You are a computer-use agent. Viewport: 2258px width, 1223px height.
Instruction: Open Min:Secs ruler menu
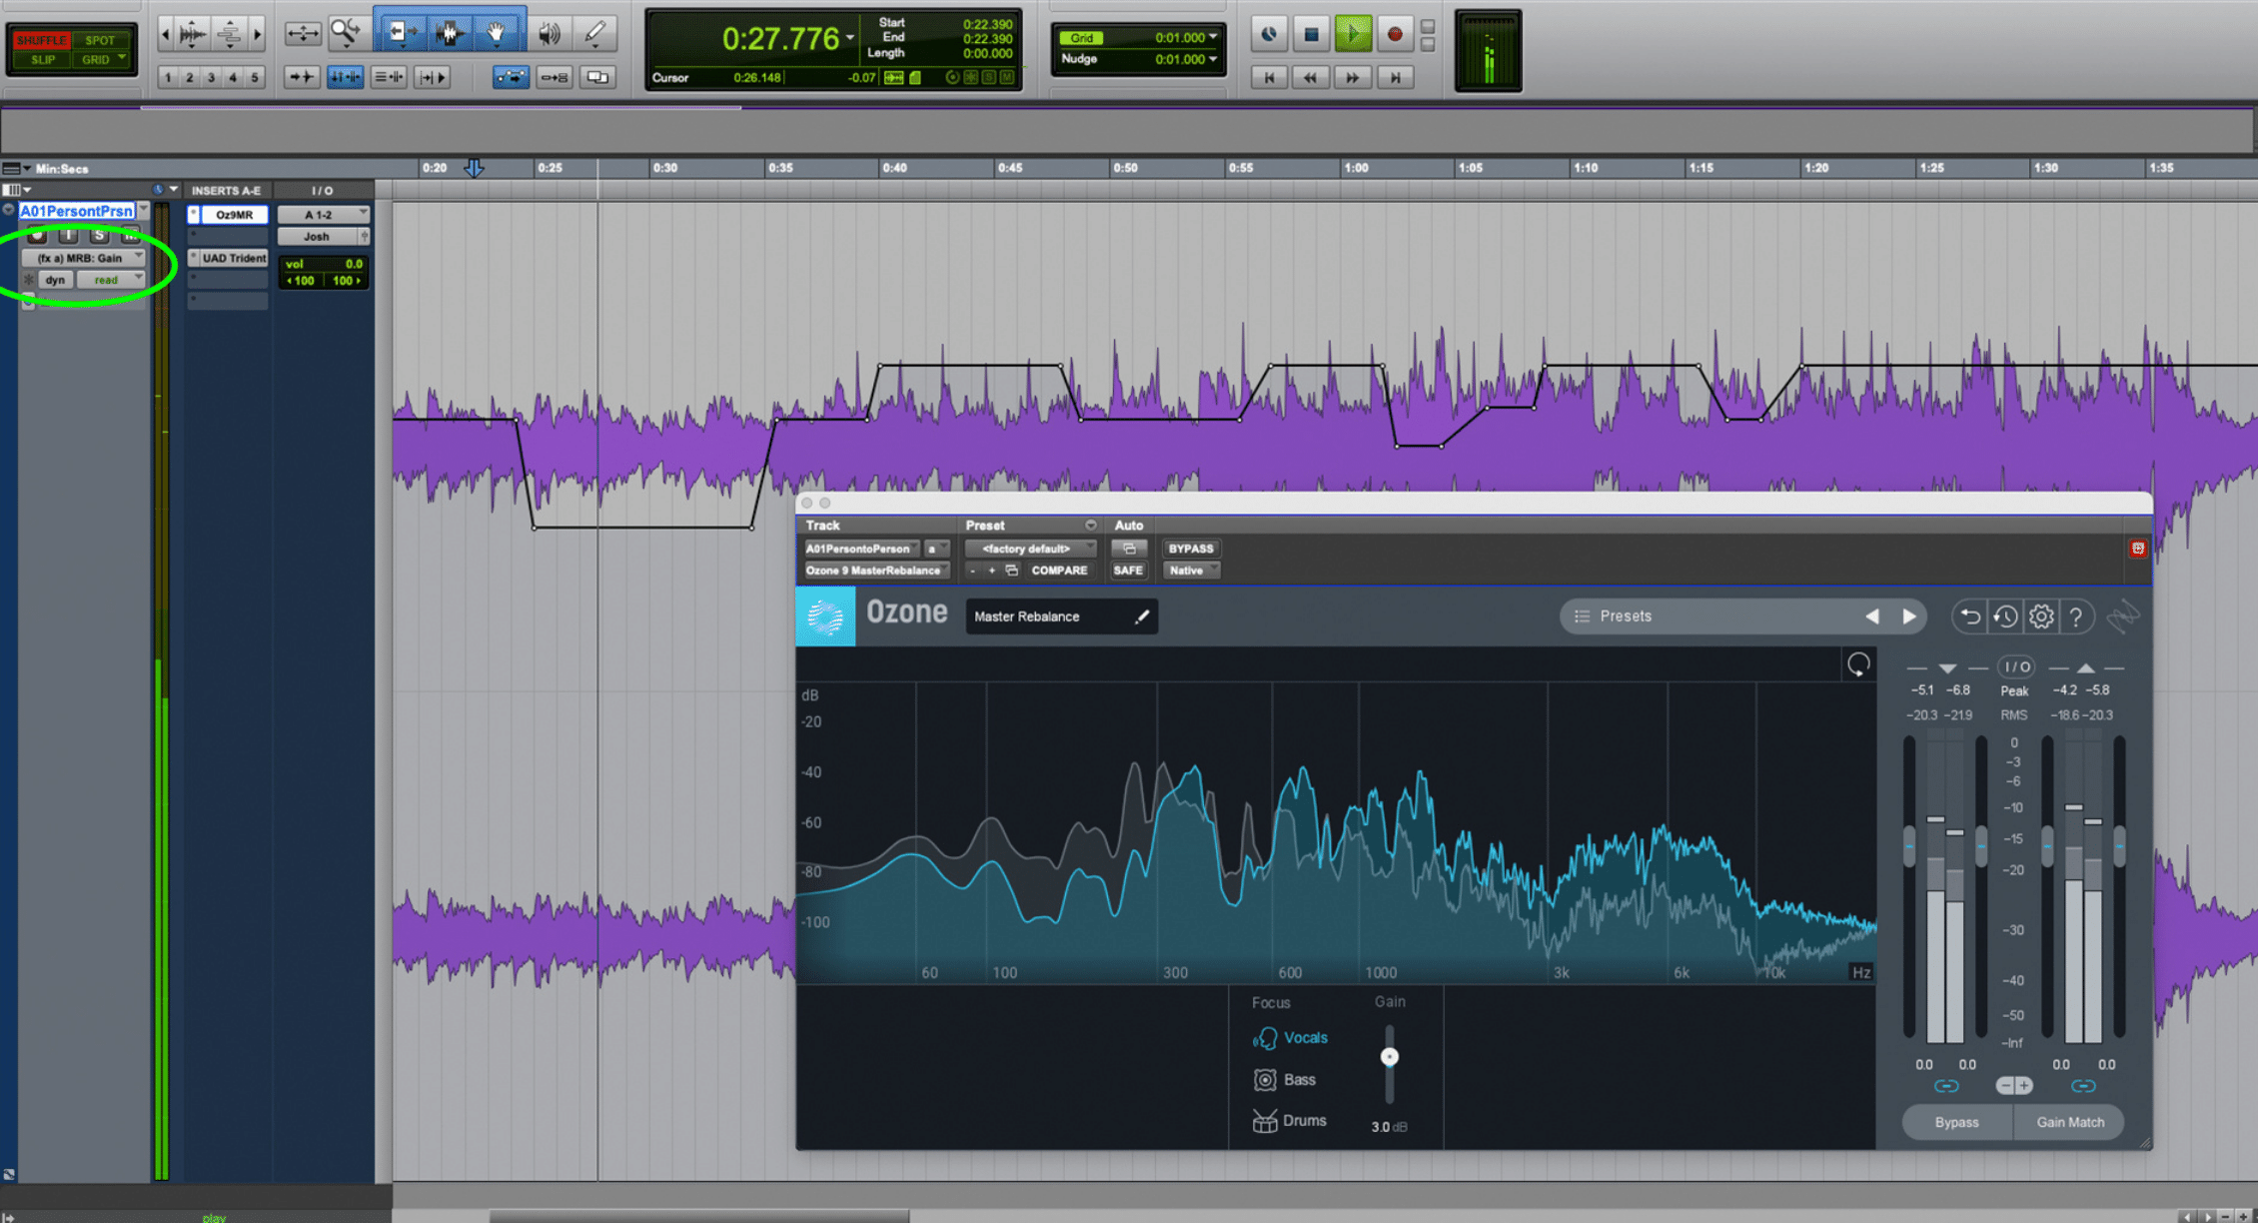tap(18, 169)
